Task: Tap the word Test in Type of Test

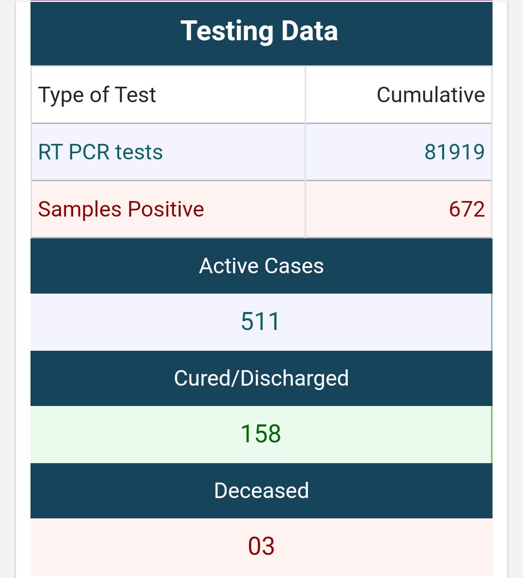Action: tap(135, 95)
